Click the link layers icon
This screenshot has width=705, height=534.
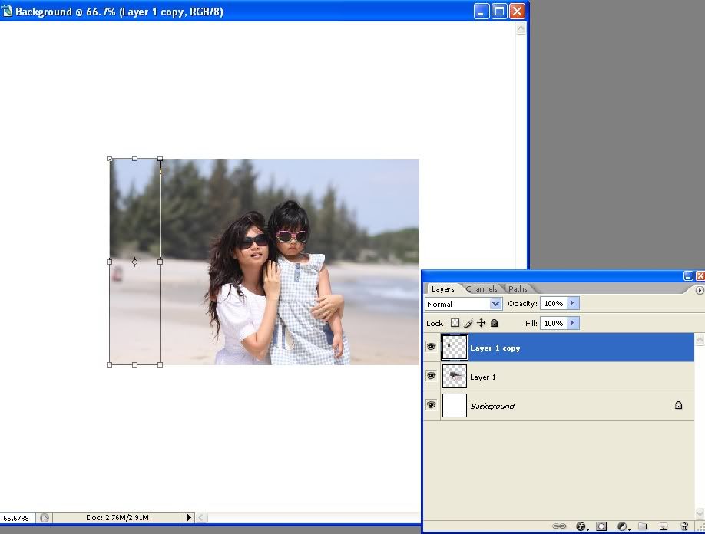[559, 526]
